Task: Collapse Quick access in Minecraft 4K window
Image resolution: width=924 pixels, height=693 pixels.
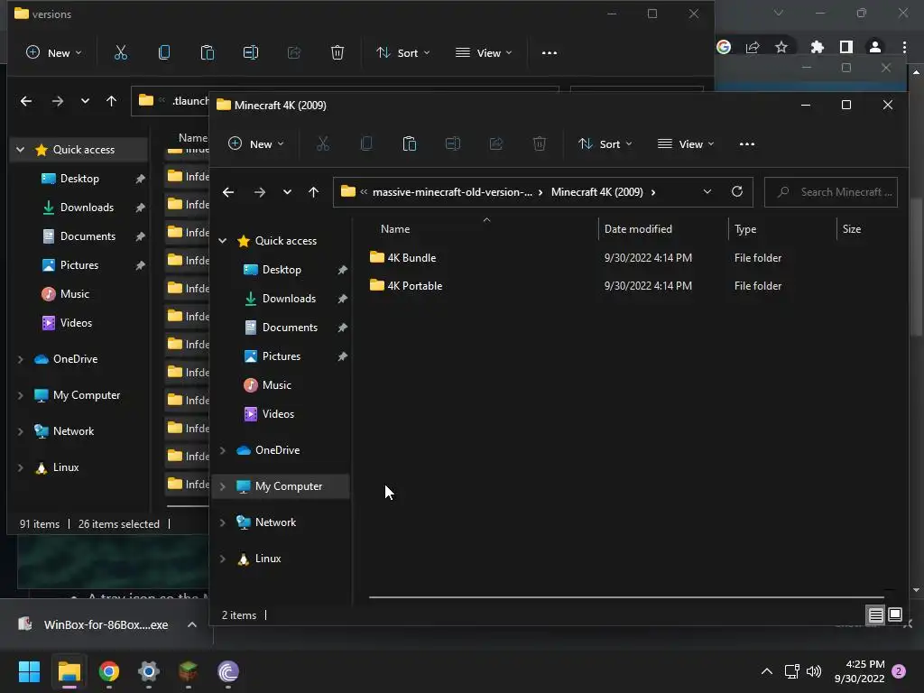Action: [223, 240]
